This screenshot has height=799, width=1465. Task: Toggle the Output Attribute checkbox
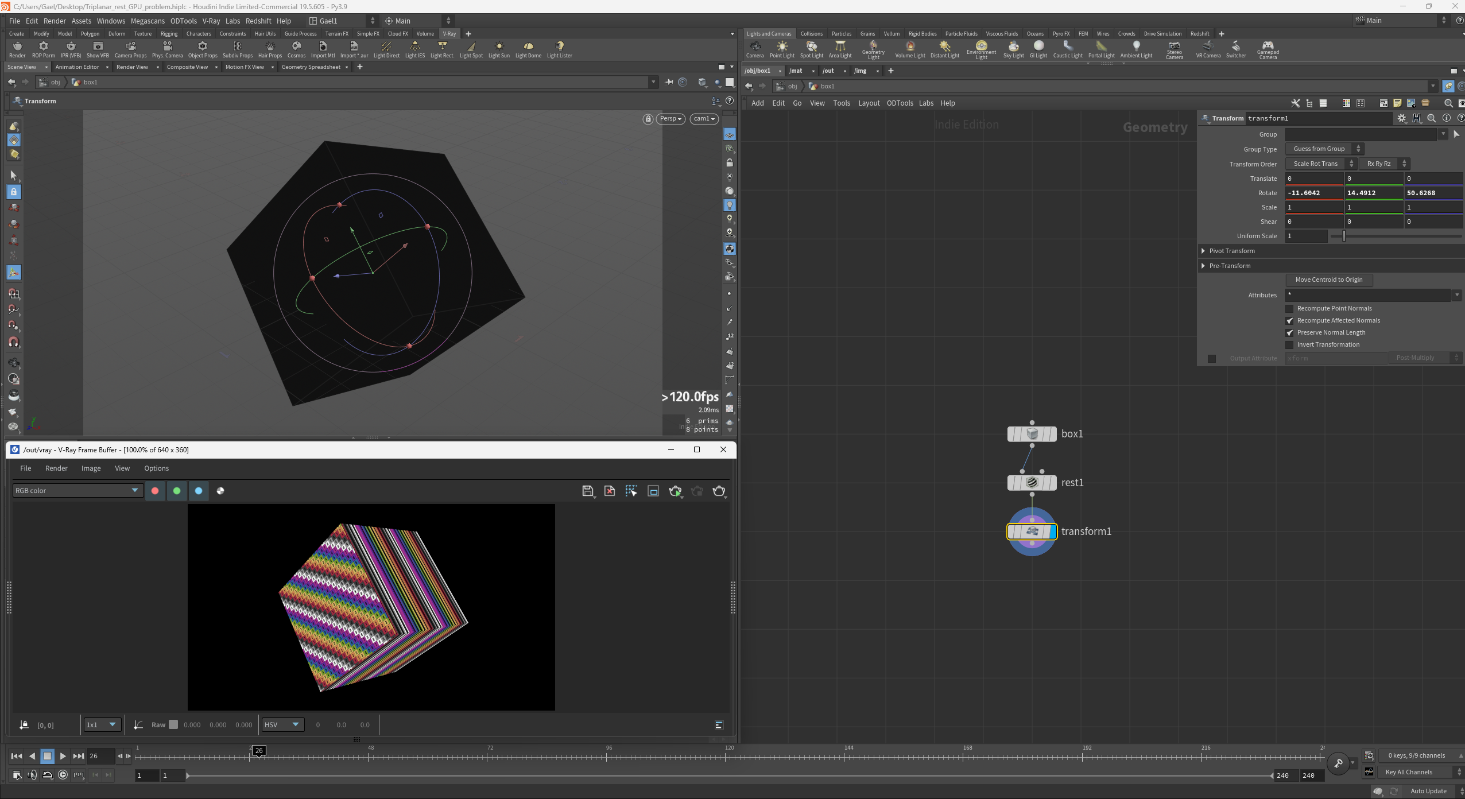tap(1212, 359)
